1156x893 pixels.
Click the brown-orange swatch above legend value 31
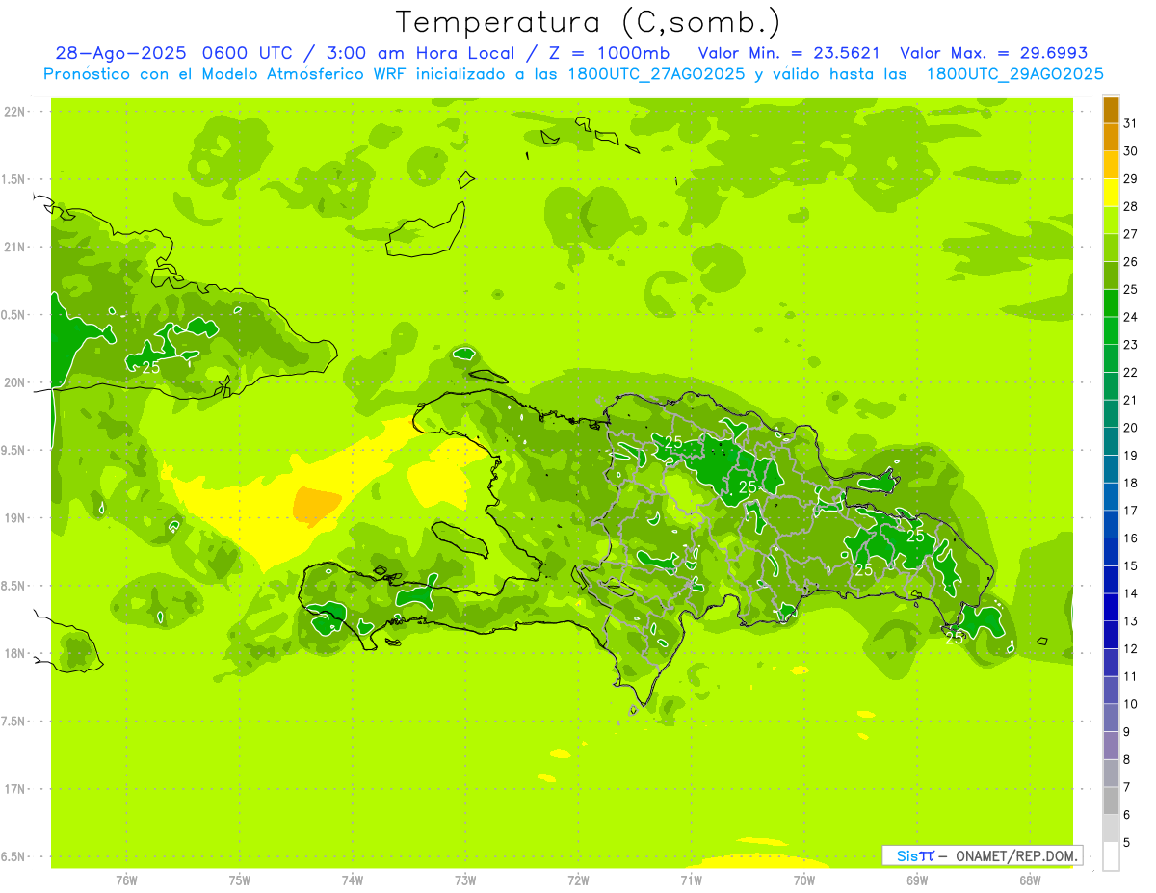coord(1111,110)
